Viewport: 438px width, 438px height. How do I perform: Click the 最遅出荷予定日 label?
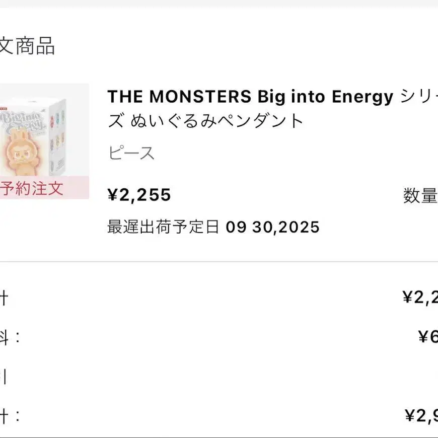click(x=164, y=227)
